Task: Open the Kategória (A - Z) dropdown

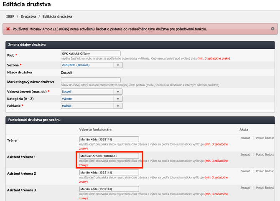Action: click(x=92, y=99)
